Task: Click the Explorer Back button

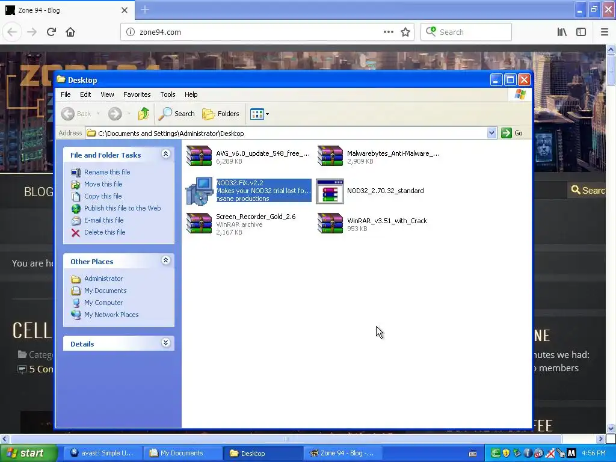Action: click(x=76, y=114)
